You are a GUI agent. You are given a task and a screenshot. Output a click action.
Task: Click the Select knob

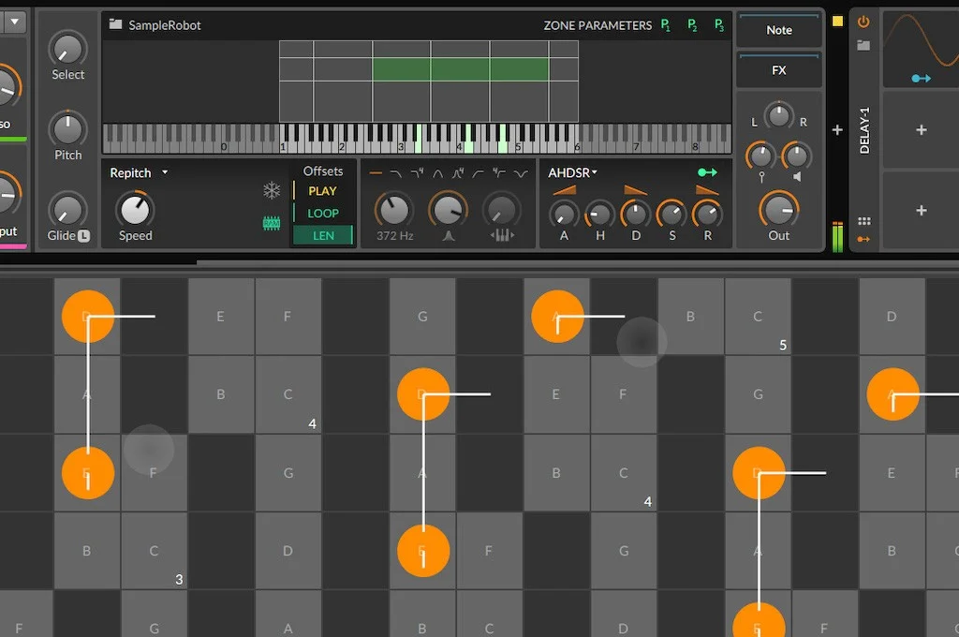[x=67, y=49]
